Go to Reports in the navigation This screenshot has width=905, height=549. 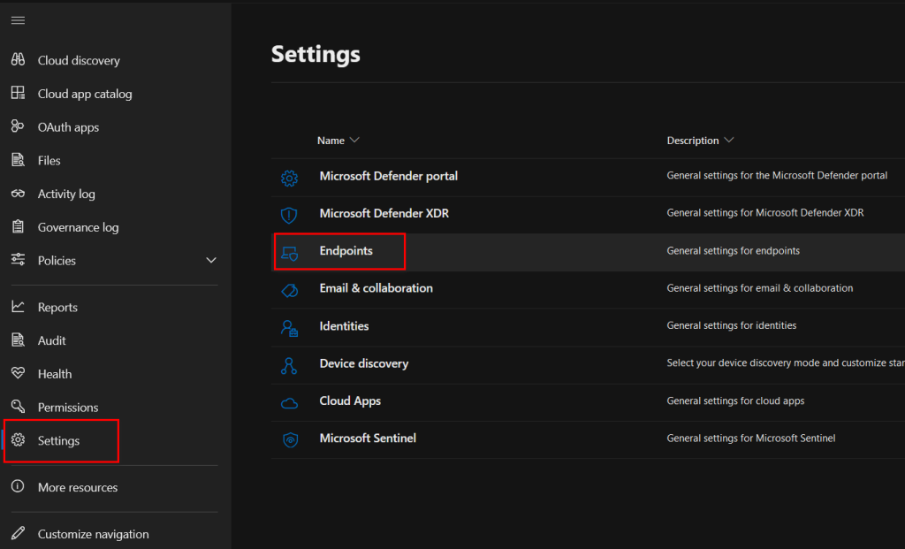57,308
